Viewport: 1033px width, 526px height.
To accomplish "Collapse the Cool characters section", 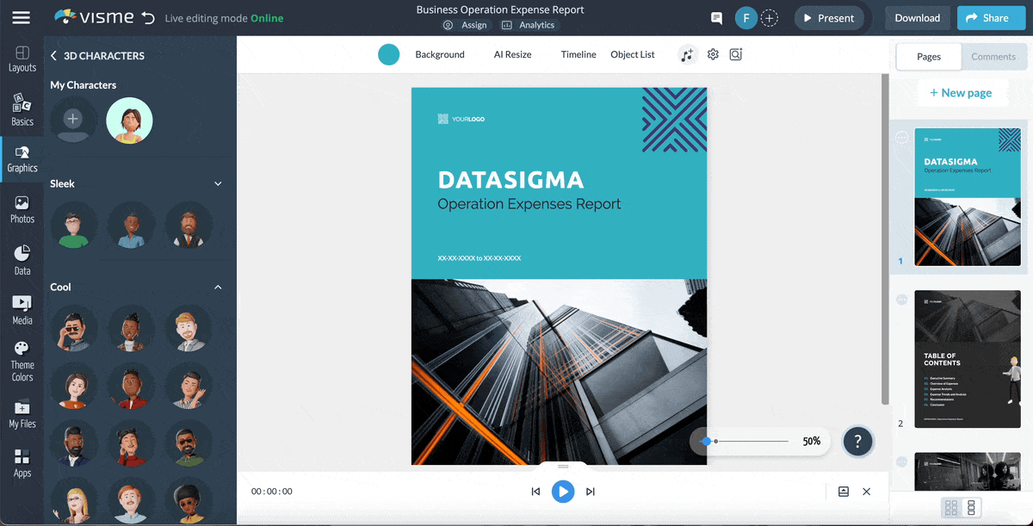I will (218, 287).
